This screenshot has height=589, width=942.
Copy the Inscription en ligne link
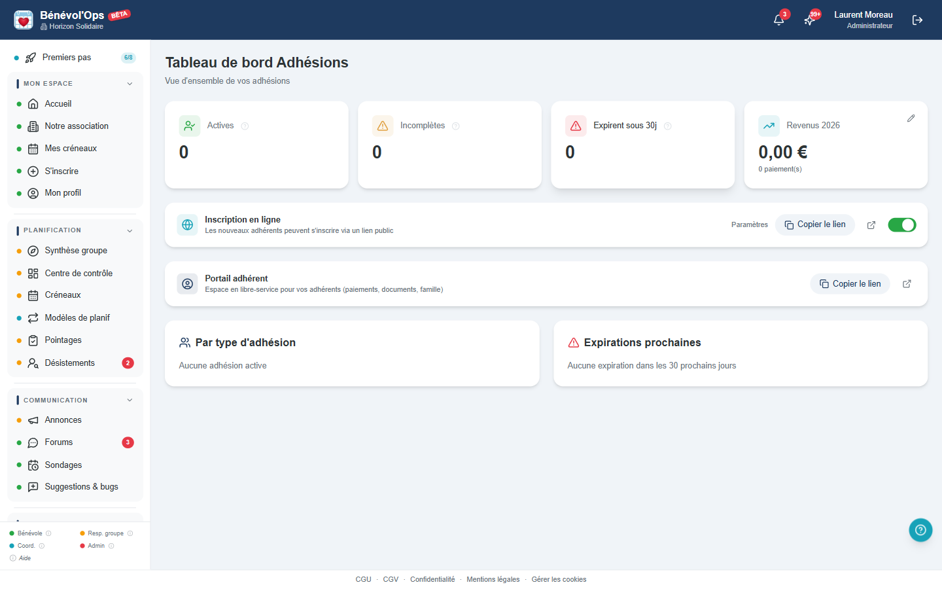(815, 224)
